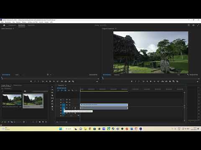Mark In point in Program monitor
Screen dimensions: 201x150
135,82
